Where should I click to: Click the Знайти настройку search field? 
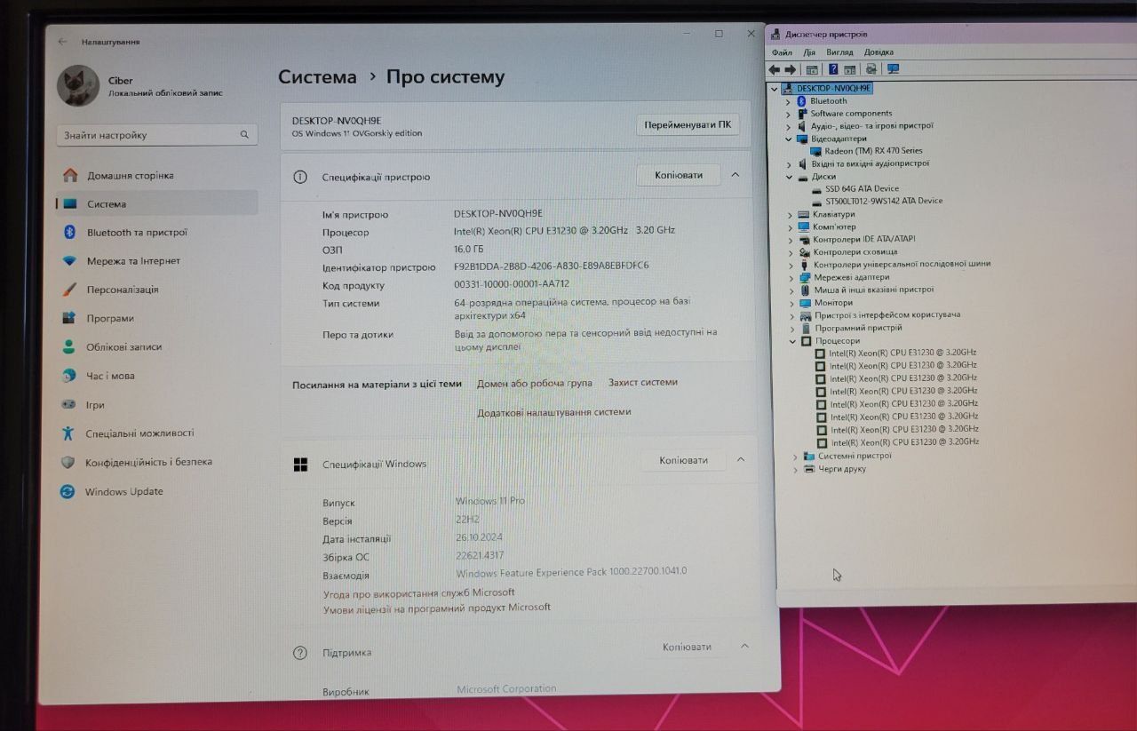click(x=156, y=135)
